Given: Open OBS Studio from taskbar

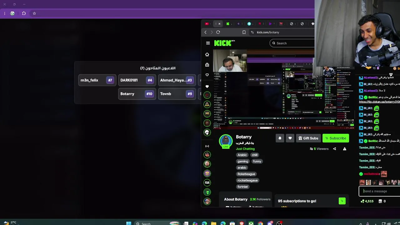Looking at the screenshot, I should [x=279, y=223].
